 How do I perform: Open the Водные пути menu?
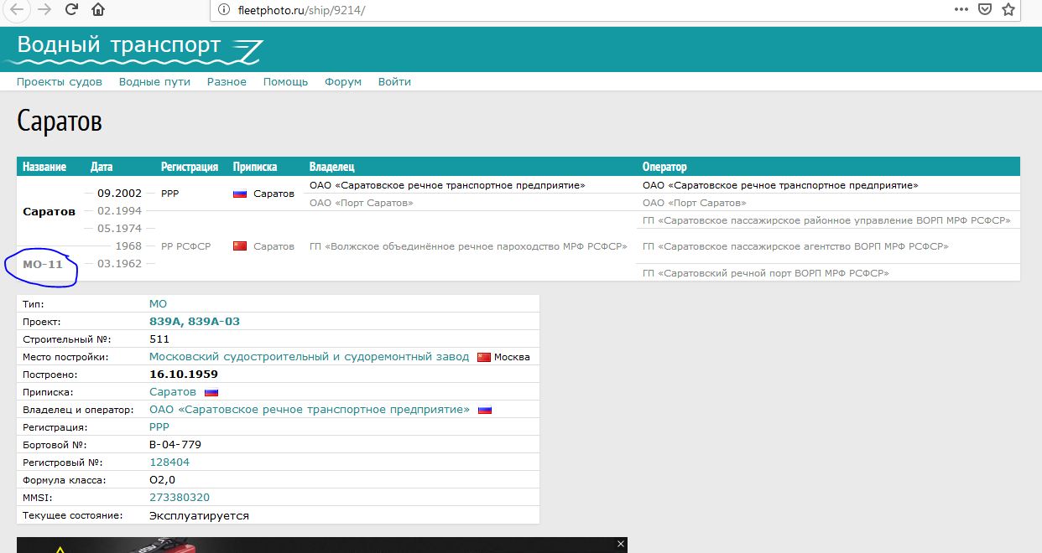coord(154,81)
